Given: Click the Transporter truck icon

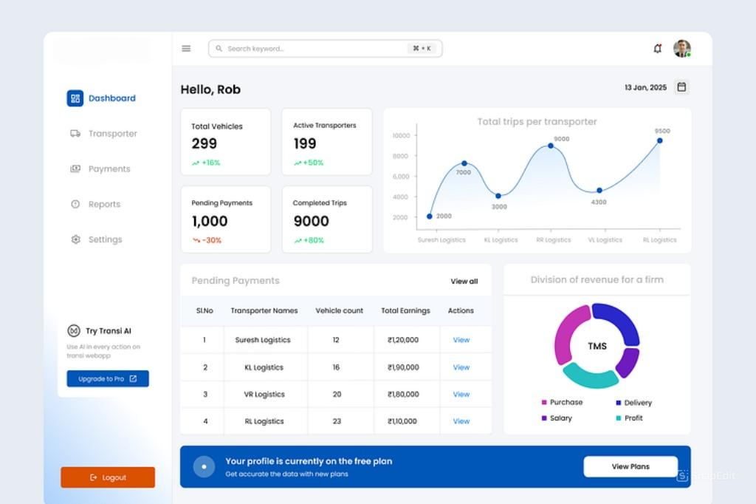Looking at the screenshot, I should click(75, 134).
